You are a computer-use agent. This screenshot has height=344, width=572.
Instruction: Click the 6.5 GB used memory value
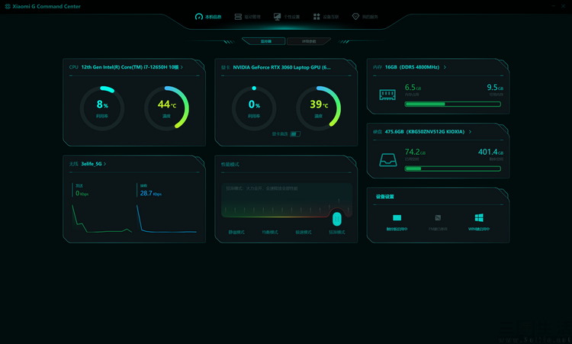[x=413, y=87]
